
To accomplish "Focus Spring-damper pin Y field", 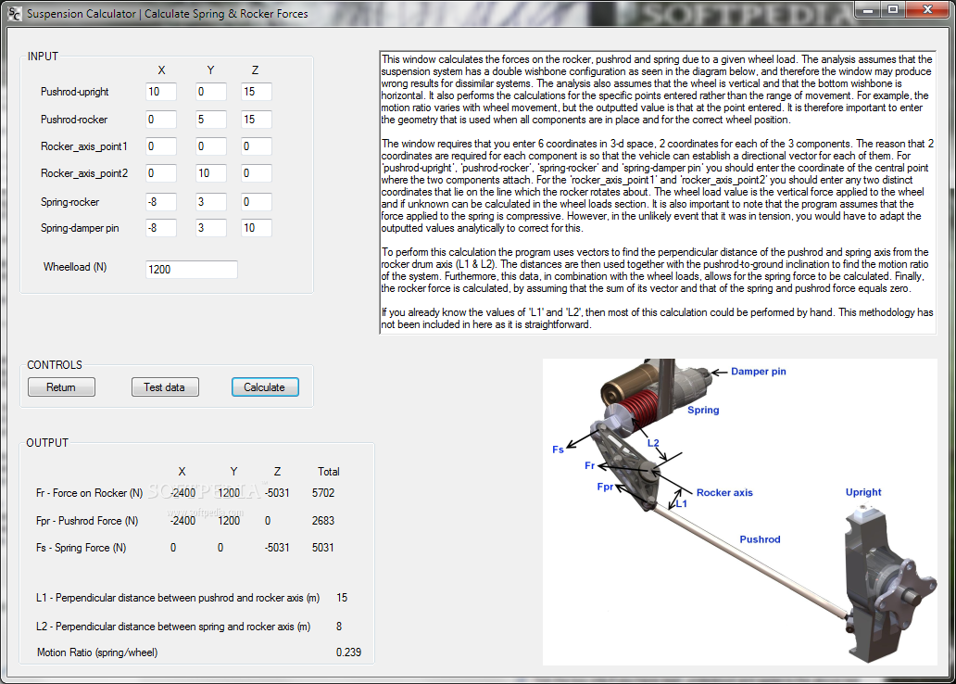I will click(211, 228).
